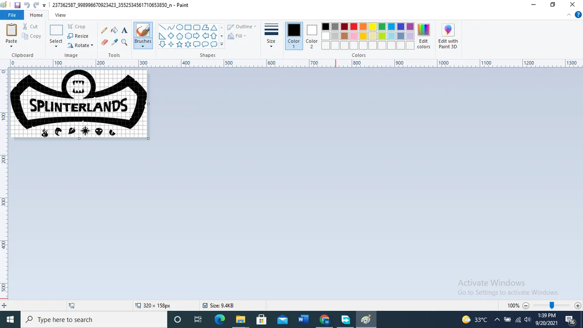The width and height of the screenshot is (583, 328).
Task: Click the Undo arrow in title bar
Action: coord(27,5)
